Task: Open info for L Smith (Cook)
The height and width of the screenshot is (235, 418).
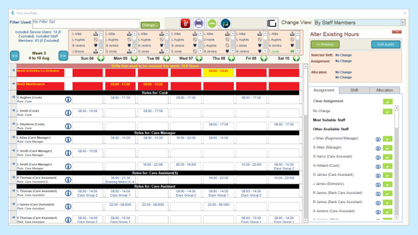Action: (68, 113)
